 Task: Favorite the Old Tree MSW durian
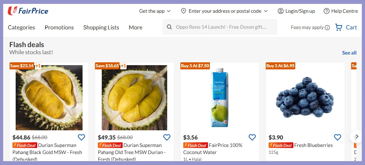167,137
